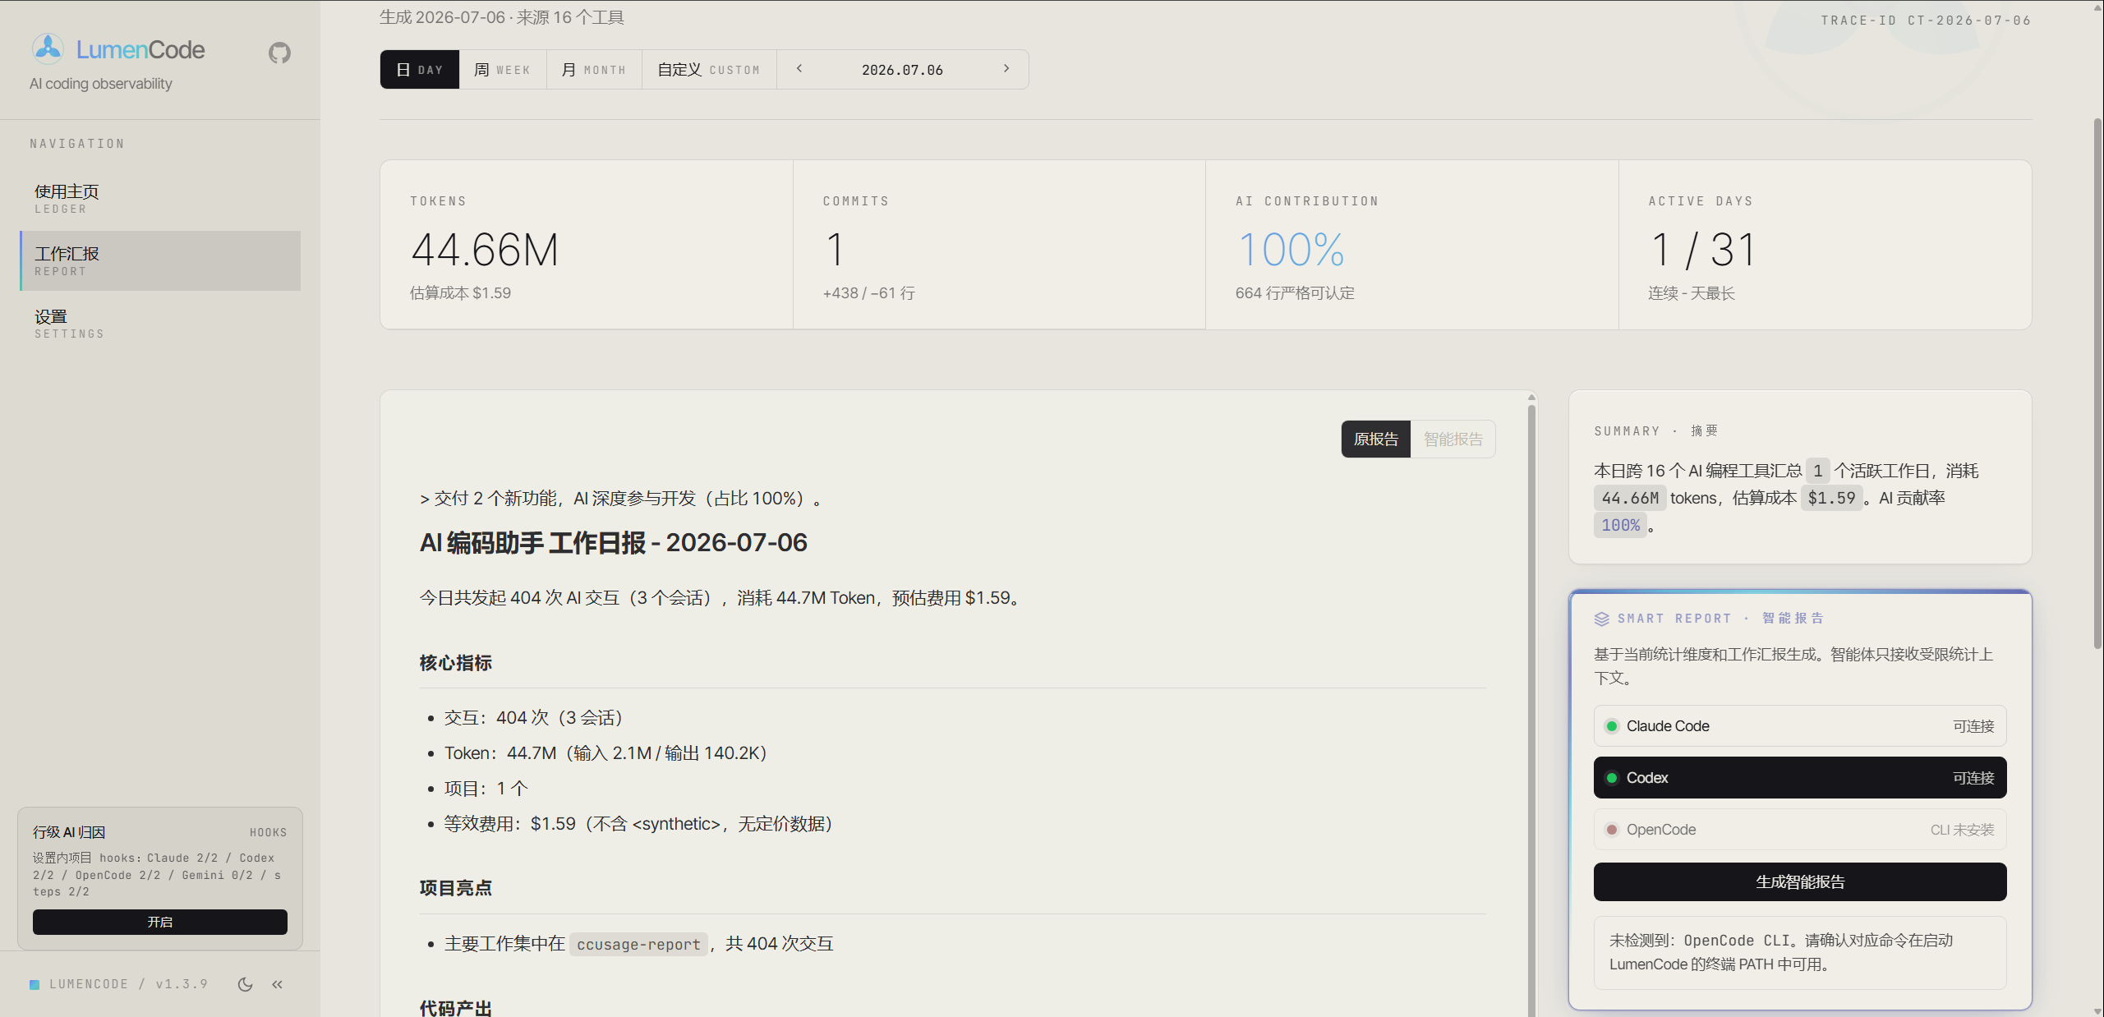Click the TOKENS 44.66M value
This screenshot has height=1017, width=2104.
point(485,250)
